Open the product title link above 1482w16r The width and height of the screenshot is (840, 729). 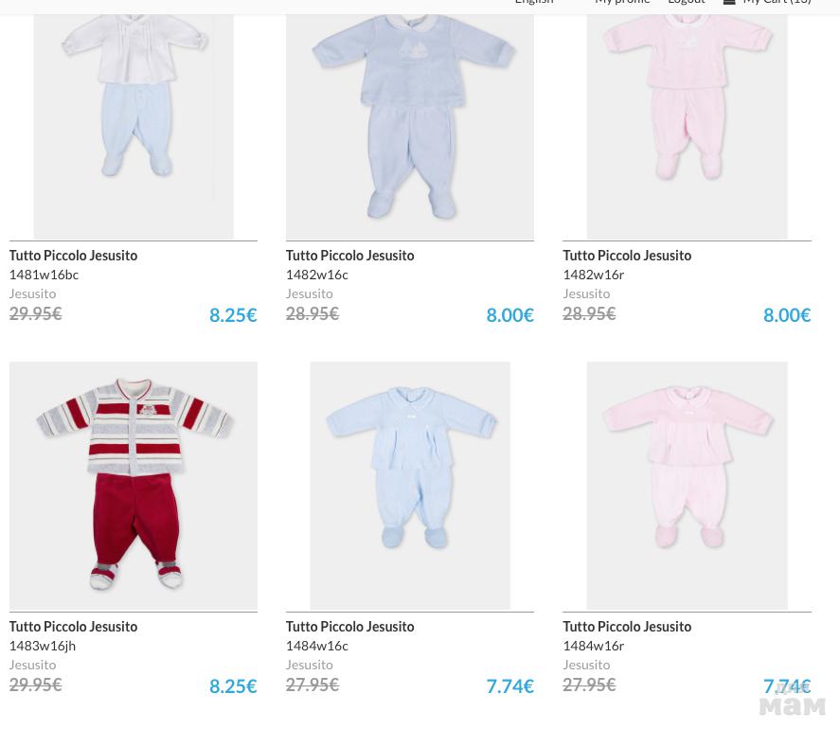(627, 256)
